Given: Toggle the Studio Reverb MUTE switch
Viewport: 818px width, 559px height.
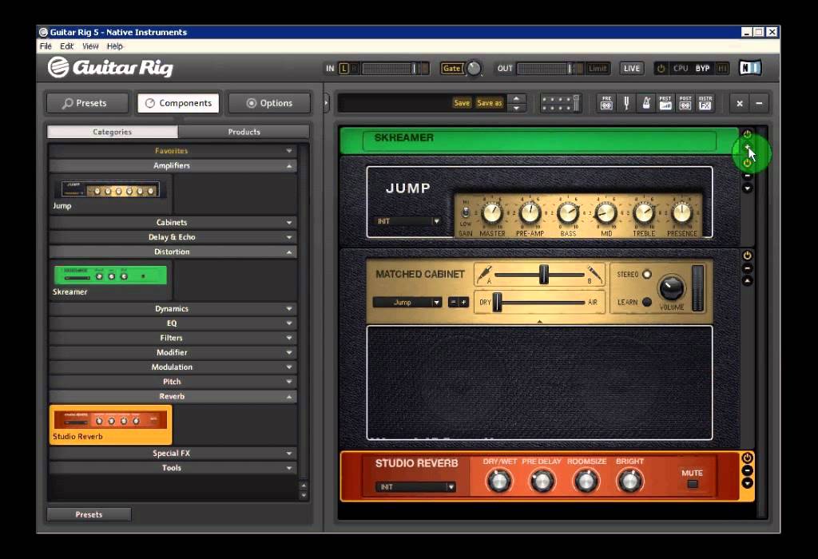Looking at the screenshot, I should pyautogui.click(x=693, y=484).
